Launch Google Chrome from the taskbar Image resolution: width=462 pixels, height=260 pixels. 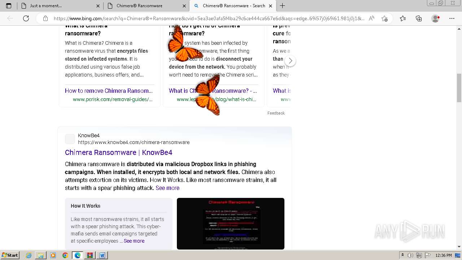tap(65, 255)
